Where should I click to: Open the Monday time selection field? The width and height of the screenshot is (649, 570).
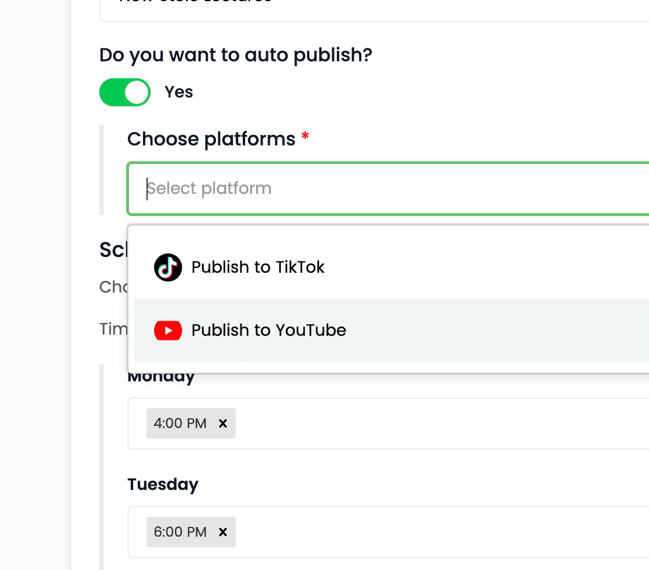coord(388,423)
